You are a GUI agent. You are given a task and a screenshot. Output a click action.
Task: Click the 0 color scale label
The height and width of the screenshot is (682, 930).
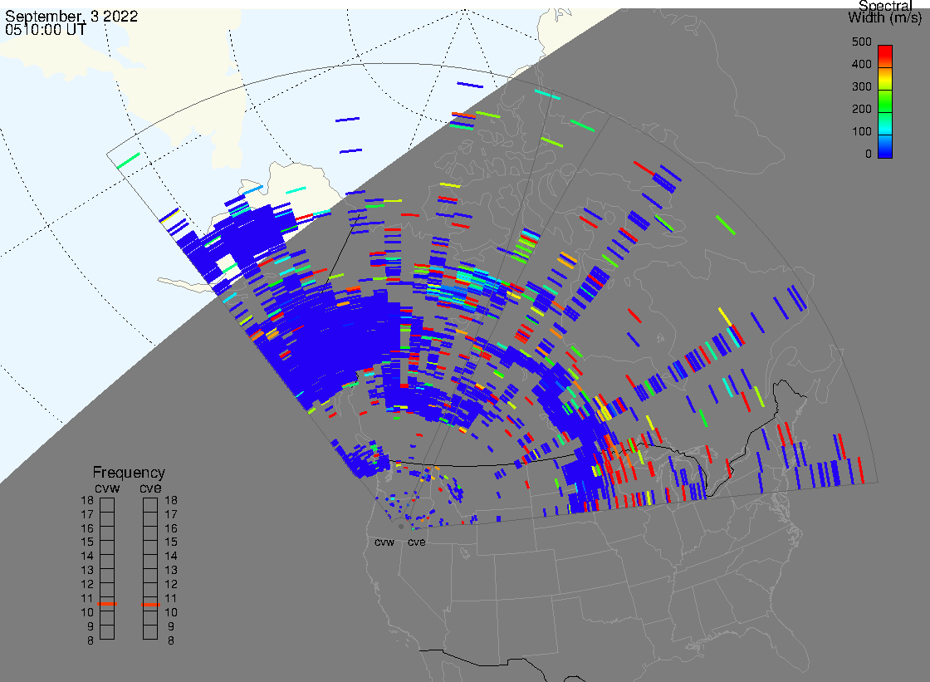[x=869, y=155]
